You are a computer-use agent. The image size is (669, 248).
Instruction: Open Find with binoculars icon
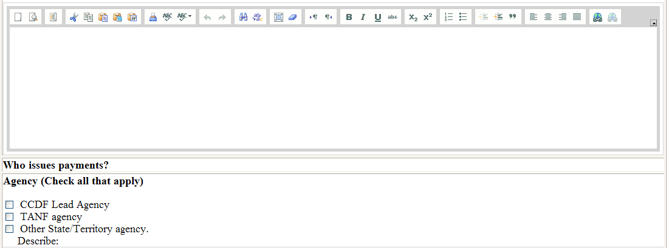242,18
